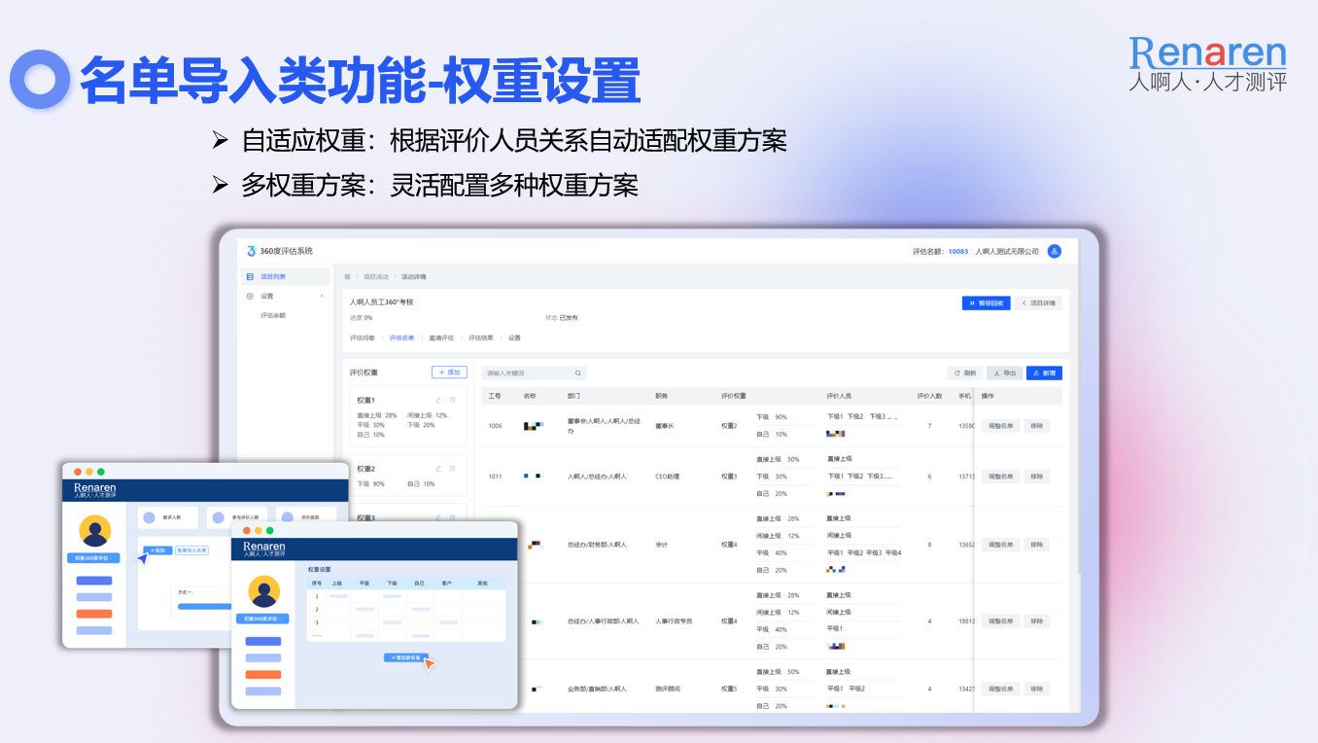Click 客户 column header in 权重设置 table

(x=447, y=584)
